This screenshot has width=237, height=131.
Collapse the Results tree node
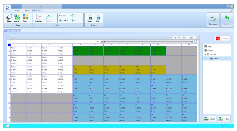tap(205, 54)
